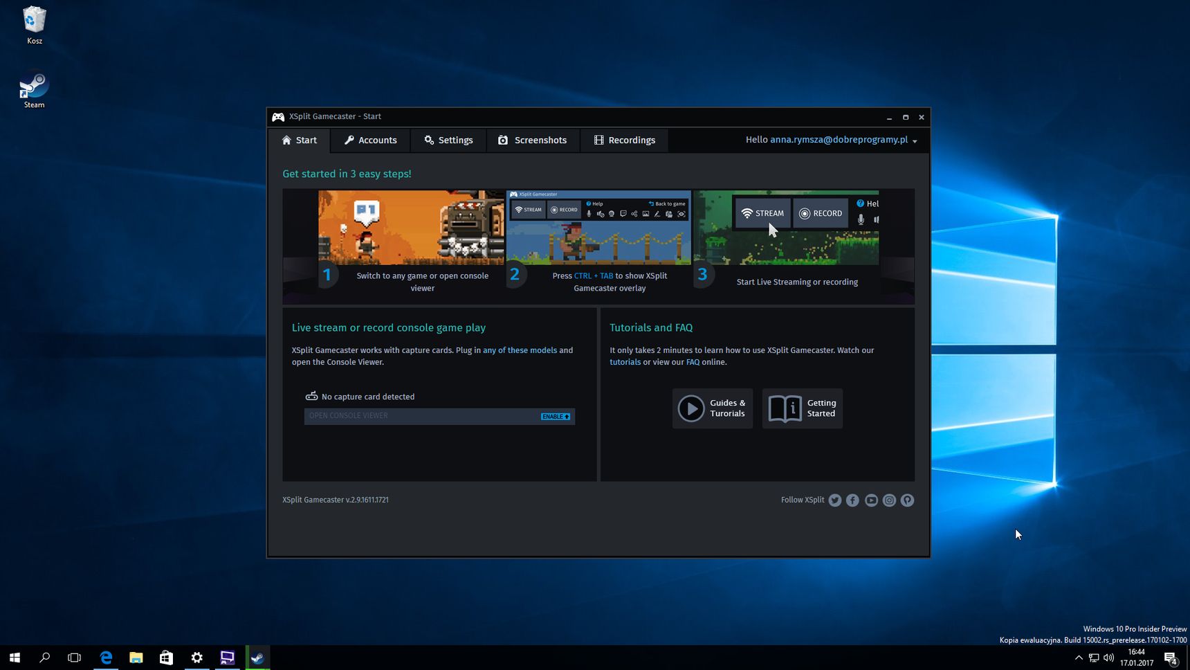Switch to the Accounts tab
The width and height of the screenshot is (1190, 670).
pos(370,141)
